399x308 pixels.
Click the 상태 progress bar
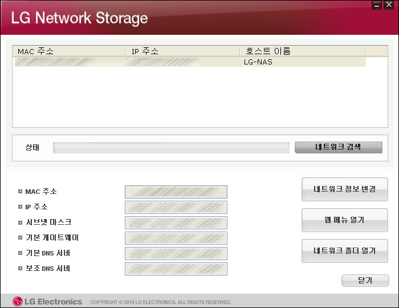(171, 148)
